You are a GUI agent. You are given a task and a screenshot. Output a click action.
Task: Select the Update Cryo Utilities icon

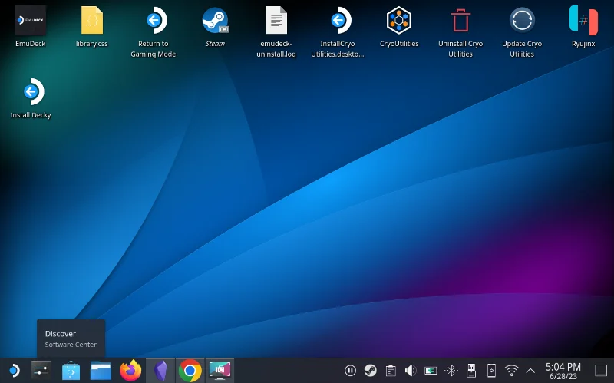tap(522, 21)
